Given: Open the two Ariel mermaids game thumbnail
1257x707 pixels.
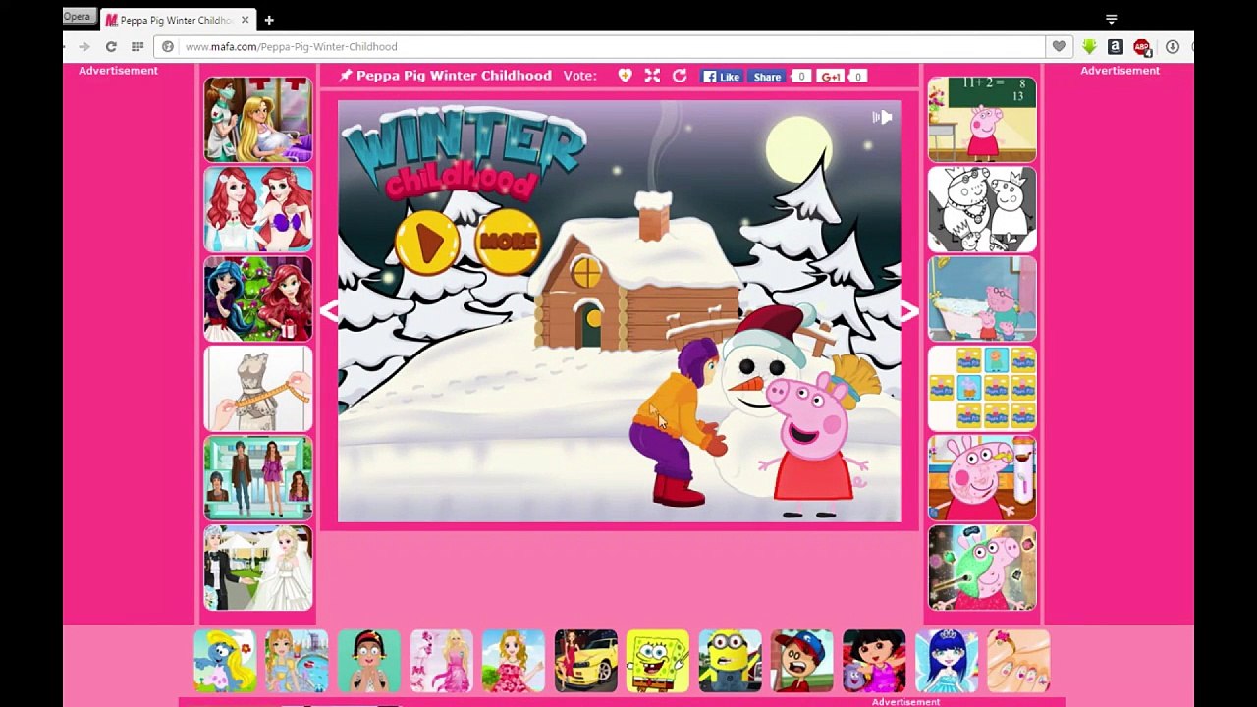Looking at the screenshot, I should click(258, 209).
